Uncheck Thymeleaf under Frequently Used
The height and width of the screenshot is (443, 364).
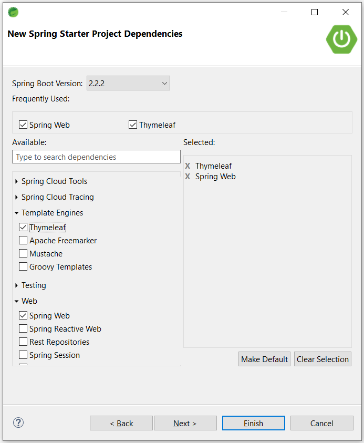[x=132, y=125]
